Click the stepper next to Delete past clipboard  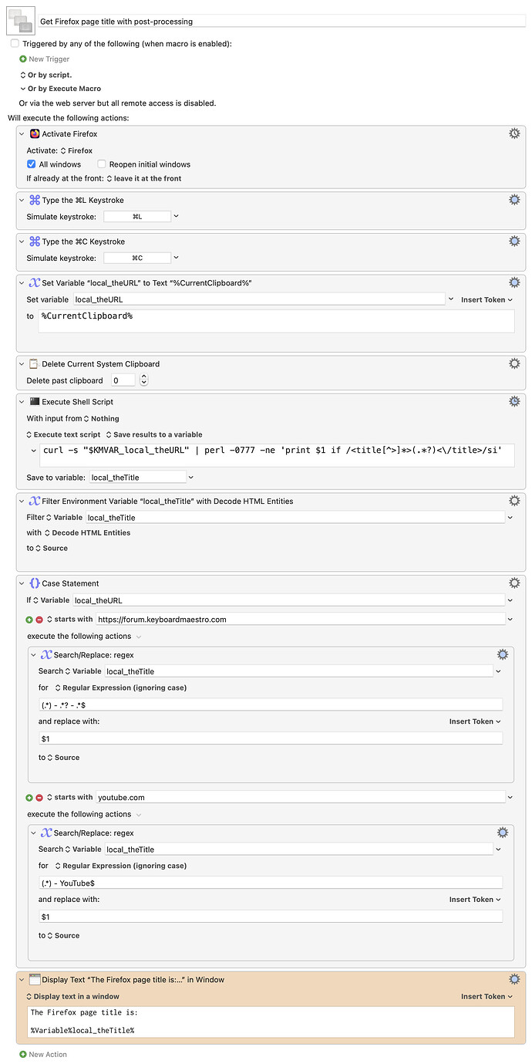click(143, 379)
